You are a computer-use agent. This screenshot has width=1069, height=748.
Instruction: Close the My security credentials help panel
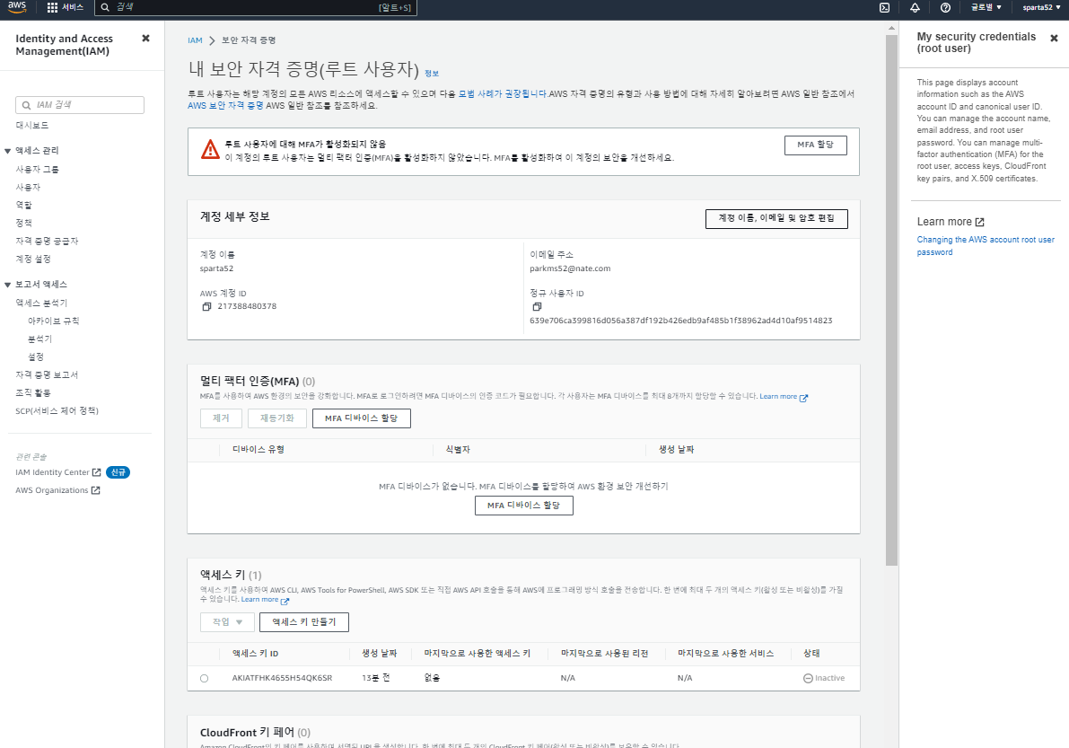[1054, 39]
